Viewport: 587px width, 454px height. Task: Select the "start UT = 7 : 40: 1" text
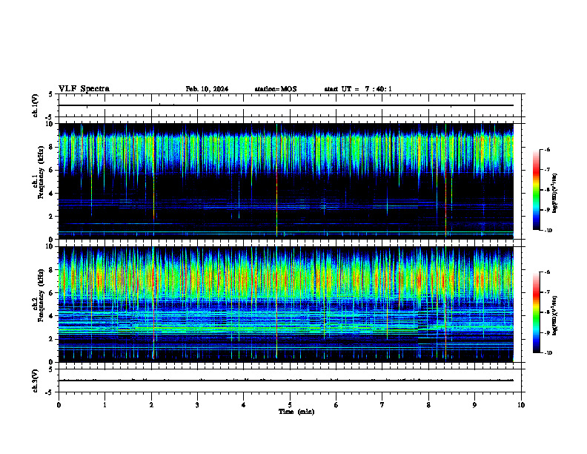[x=358, y=89]
